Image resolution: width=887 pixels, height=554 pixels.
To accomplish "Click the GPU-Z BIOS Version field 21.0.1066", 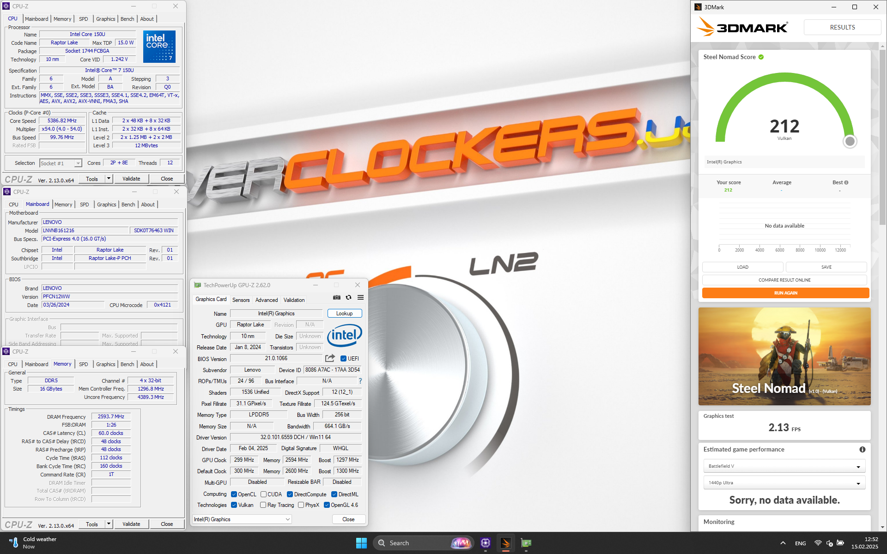I will [x=276, y=358].
